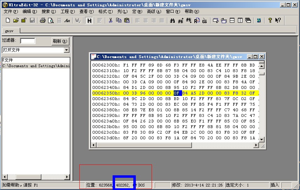Viewport: 300px width, 190px height.
Task: Click the 修改: 2013-4-14 22:21:26 status entry
Action: [197, 185]
